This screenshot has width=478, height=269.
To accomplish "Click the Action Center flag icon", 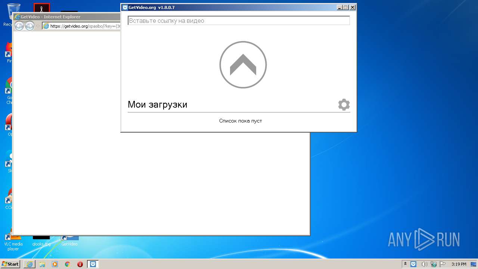I will (443, 264).
